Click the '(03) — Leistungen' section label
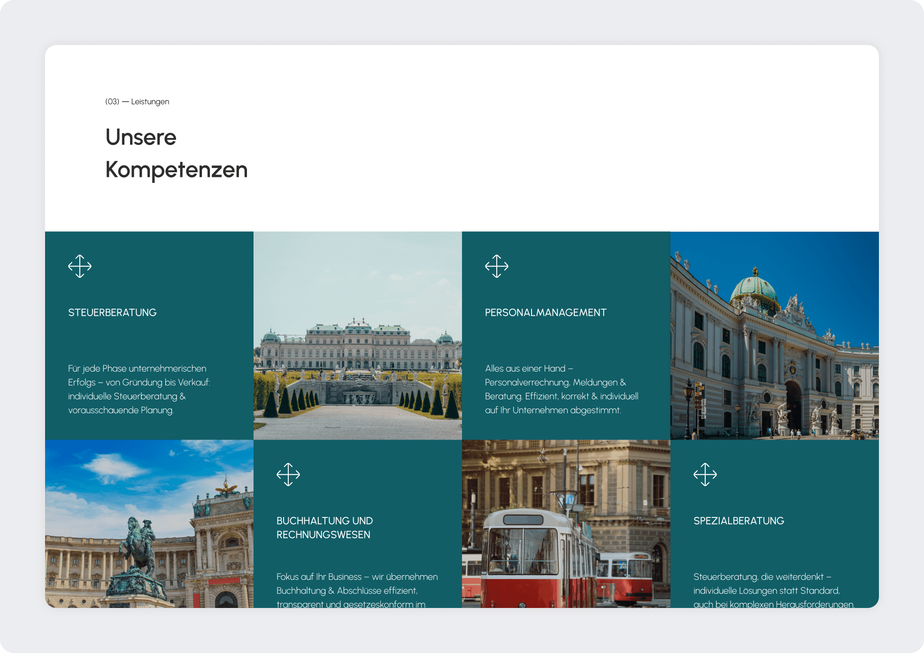This screenshot has width=924, height=653. pos(137,102)
